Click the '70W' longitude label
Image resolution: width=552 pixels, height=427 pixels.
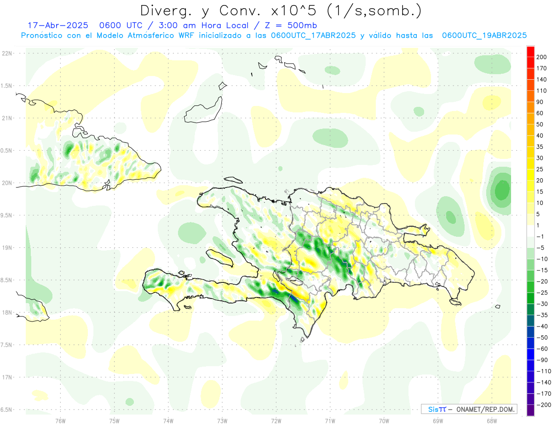click(384, 421)
